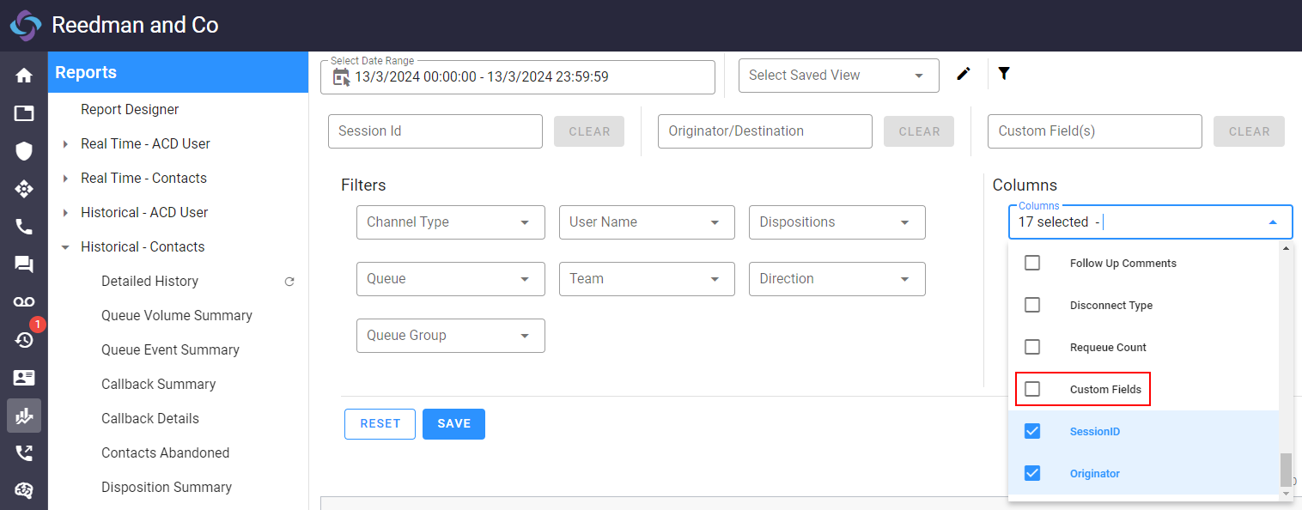Image resolution: width=1302 pixels, height=510 pixels.
Task: Click the RESET button
Action: [x=380, y=424]
